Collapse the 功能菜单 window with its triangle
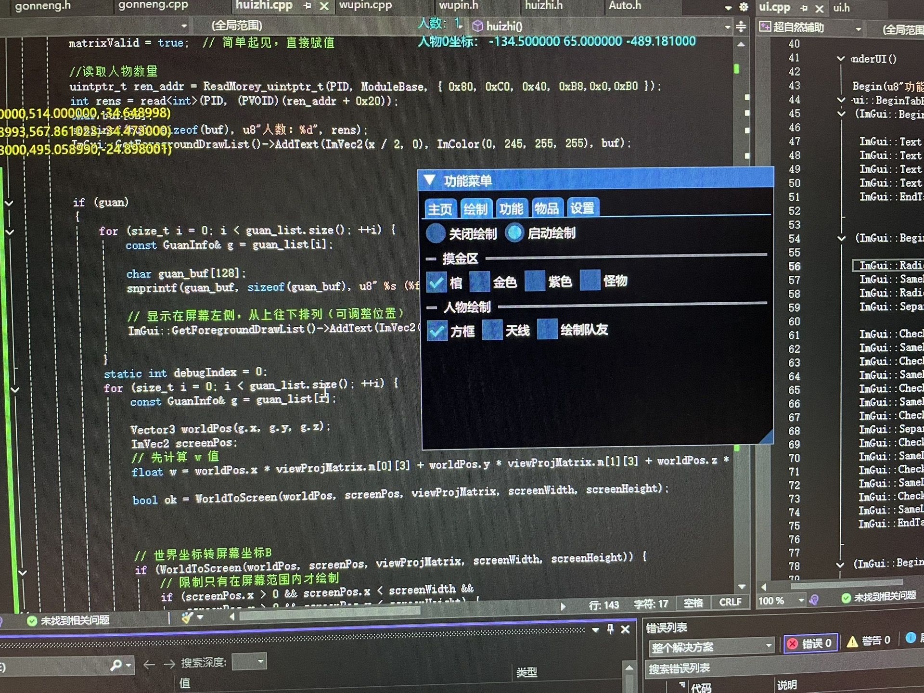 [430, 181]
